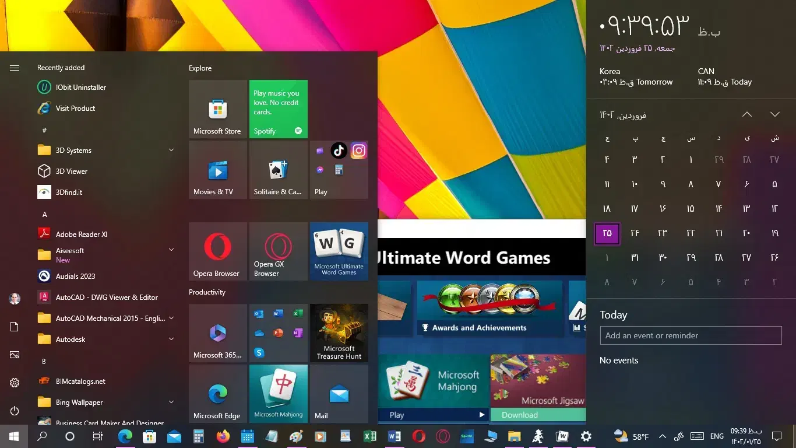Screen dimensions: 796x448
Task: Collapse the calendar with the up chevron
Action: pos(747,114)
